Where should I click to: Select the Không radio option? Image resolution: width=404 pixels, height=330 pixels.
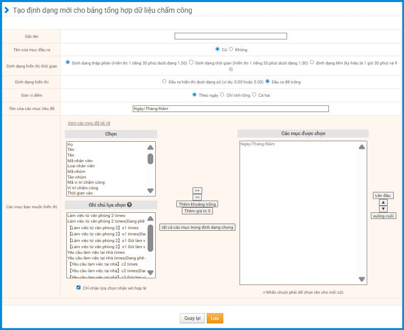231,50
